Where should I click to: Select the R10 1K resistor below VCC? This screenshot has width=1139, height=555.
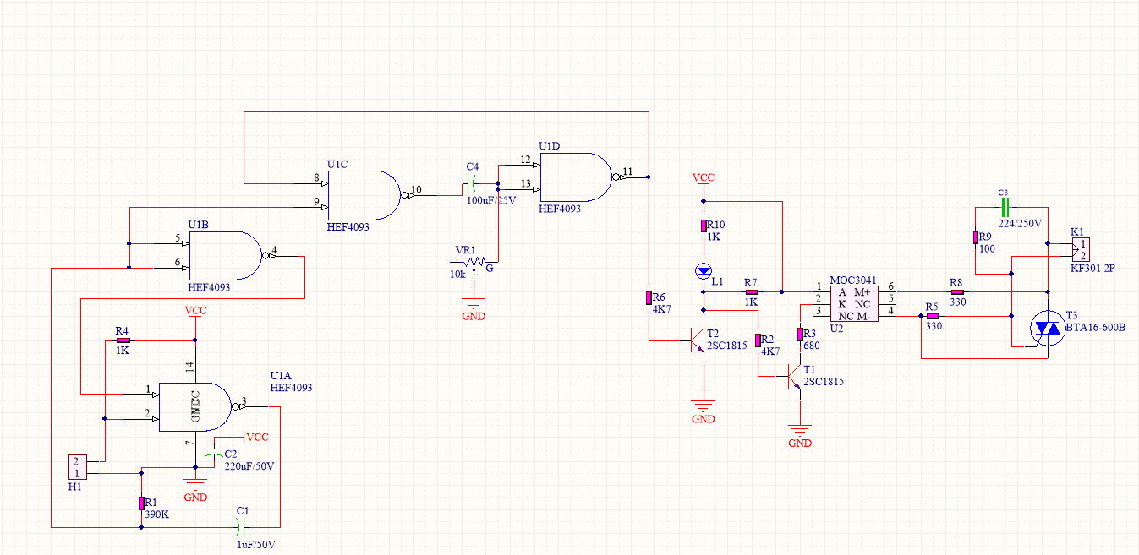(704, 226)
